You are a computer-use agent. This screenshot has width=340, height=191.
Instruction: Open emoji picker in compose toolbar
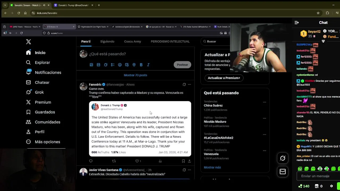pyautogui.click(x=120, y=65)
